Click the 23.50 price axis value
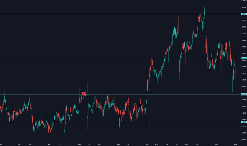 244,20
